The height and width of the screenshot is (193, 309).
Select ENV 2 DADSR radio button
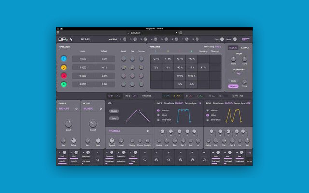(x=207, y=110)
